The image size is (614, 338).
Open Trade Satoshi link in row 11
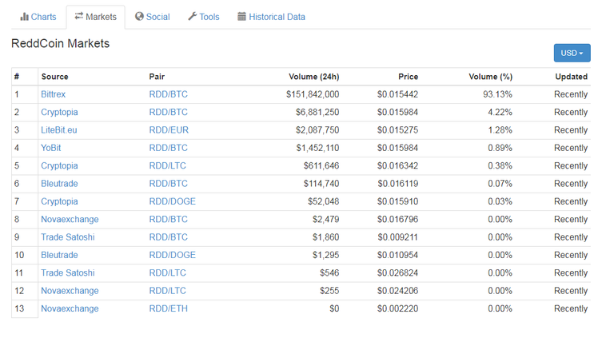tap(68, 273)
